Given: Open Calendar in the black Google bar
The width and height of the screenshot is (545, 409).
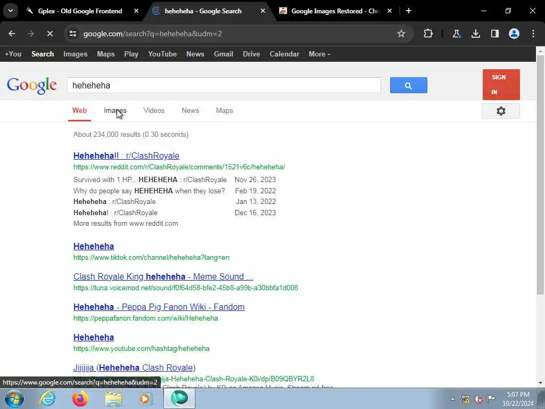Looking at the screenshot, I should point(284,54).
